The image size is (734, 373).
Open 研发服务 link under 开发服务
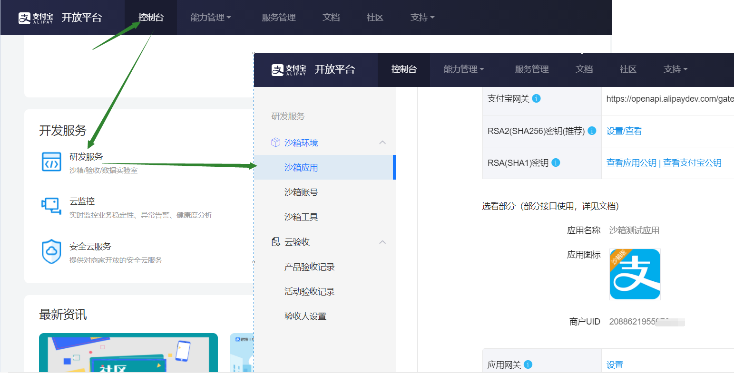tap(86, 156)
